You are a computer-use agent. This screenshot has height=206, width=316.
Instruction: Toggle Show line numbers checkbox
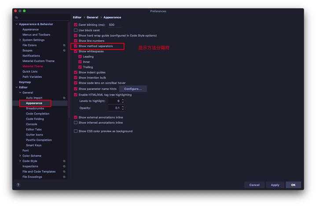(x=76, y=41)
